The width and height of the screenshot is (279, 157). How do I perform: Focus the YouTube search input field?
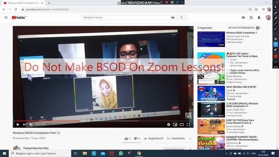pyautogui.click(x=126, y=17)
